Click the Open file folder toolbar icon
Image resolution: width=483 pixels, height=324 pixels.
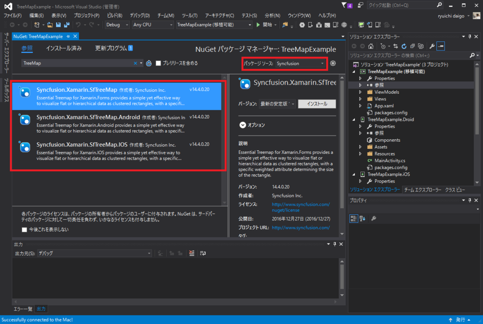pos(50,25)
